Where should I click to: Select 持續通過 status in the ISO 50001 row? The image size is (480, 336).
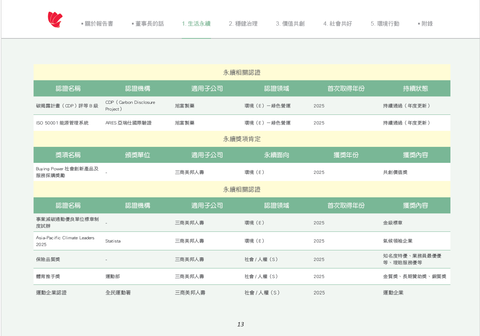[407, 123]
